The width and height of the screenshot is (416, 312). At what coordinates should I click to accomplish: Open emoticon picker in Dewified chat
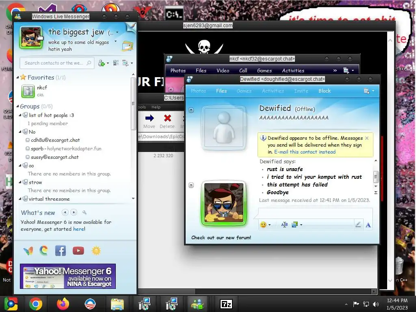tap(263, 225)
